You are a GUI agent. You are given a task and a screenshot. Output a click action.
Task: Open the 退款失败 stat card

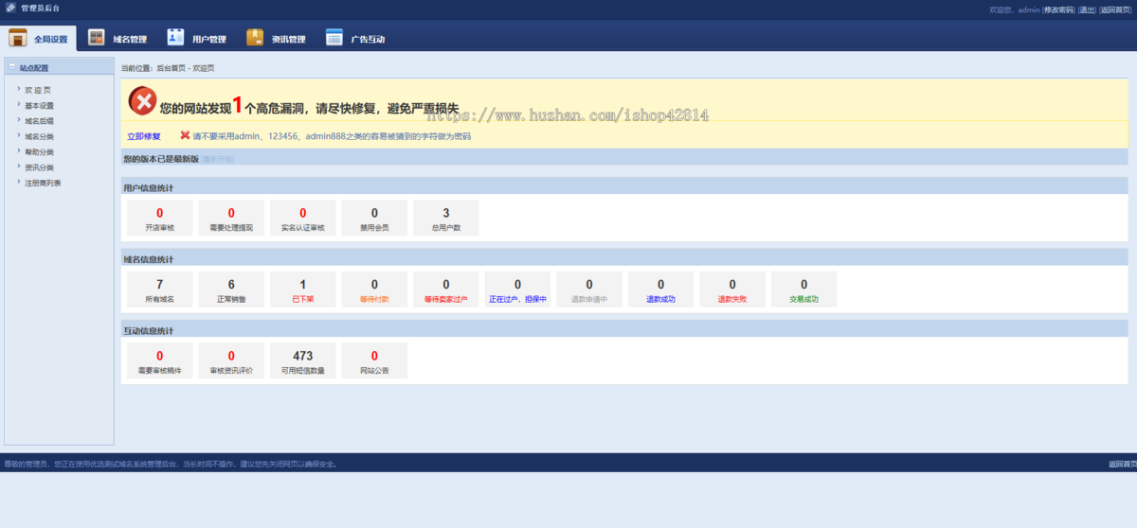click(x=732, y=290)
